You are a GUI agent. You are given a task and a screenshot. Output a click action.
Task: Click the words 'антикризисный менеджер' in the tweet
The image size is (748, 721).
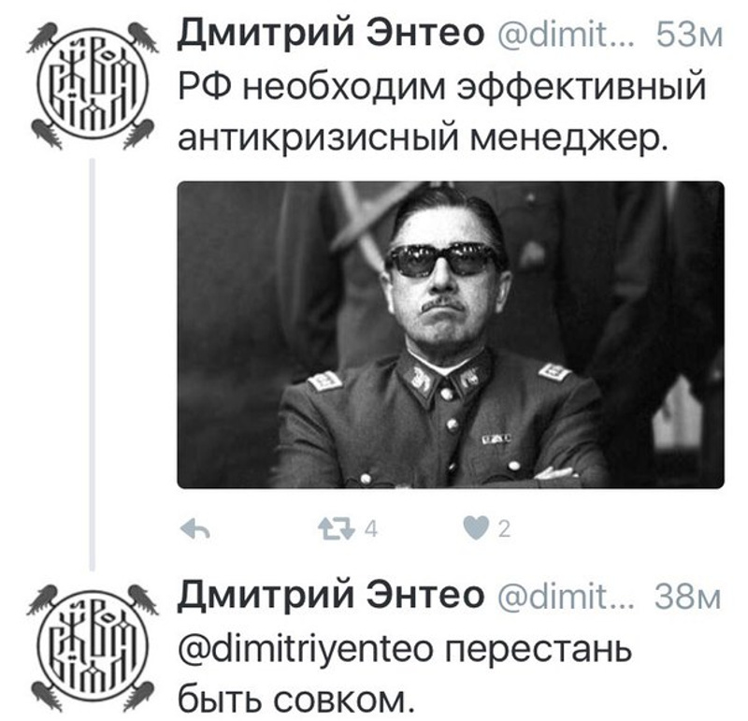coord(422,137)
